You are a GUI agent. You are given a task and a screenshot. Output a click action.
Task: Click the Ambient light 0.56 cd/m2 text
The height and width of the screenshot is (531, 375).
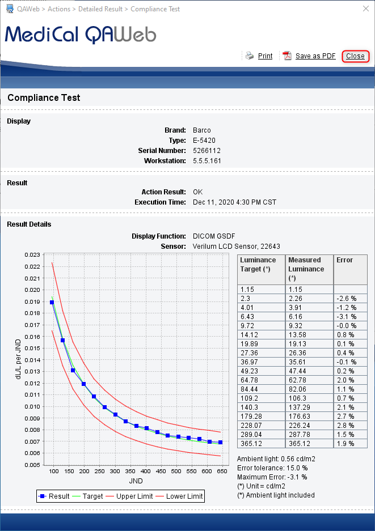[x=276, y=459]
